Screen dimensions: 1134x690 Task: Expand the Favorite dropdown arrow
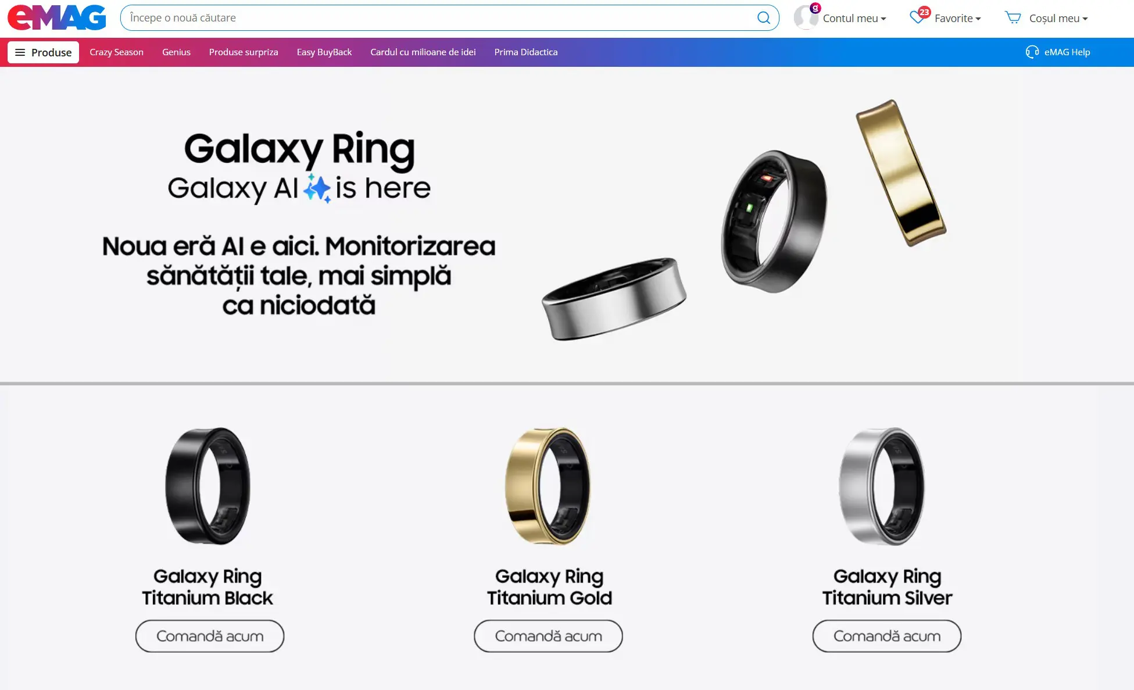tap(978, 19)
